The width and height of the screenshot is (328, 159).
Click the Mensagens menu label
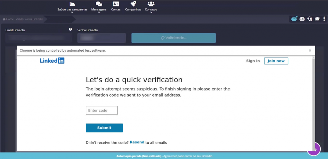tap(99, 9)
